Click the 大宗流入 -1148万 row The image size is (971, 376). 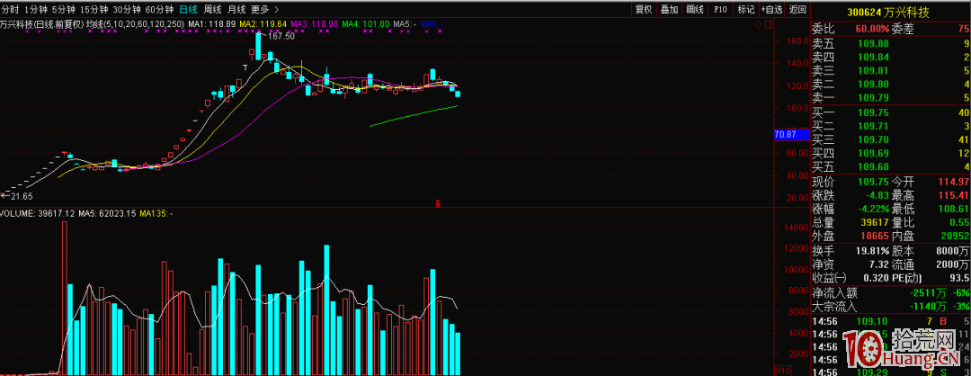tap(891, 307)
